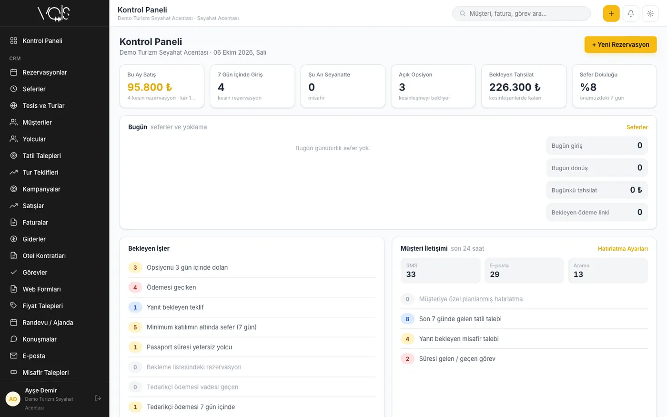This screenshot has width=667, height=417.
Task: Click the search field for Müşteri, fatura, görev
Action: pyautogui.click(x=521, y=13)
